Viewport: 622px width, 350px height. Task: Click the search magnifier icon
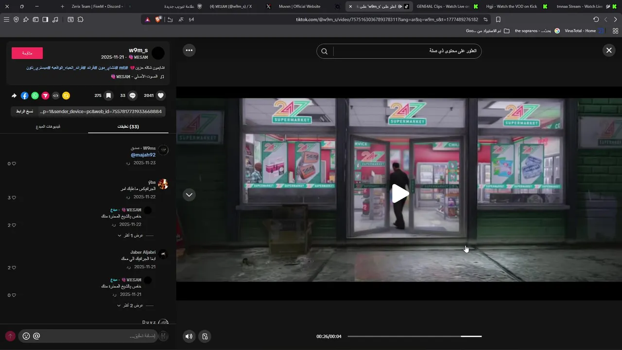tap(325, 51)
